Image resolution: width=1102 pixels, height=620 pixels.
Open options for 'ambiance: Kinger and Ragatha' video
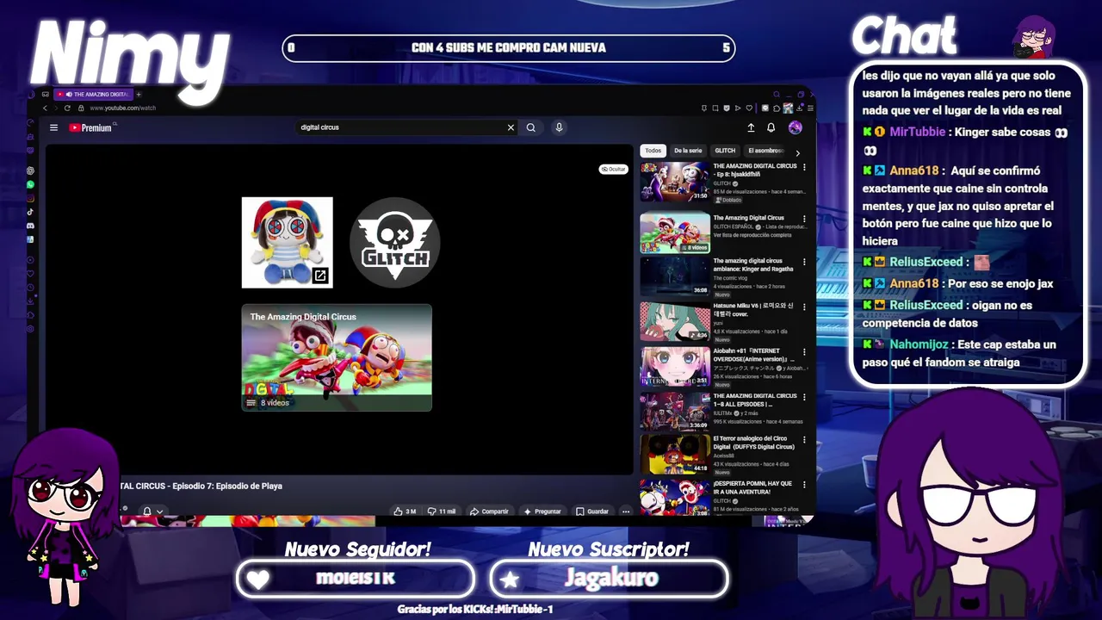(x=804, y=263)
